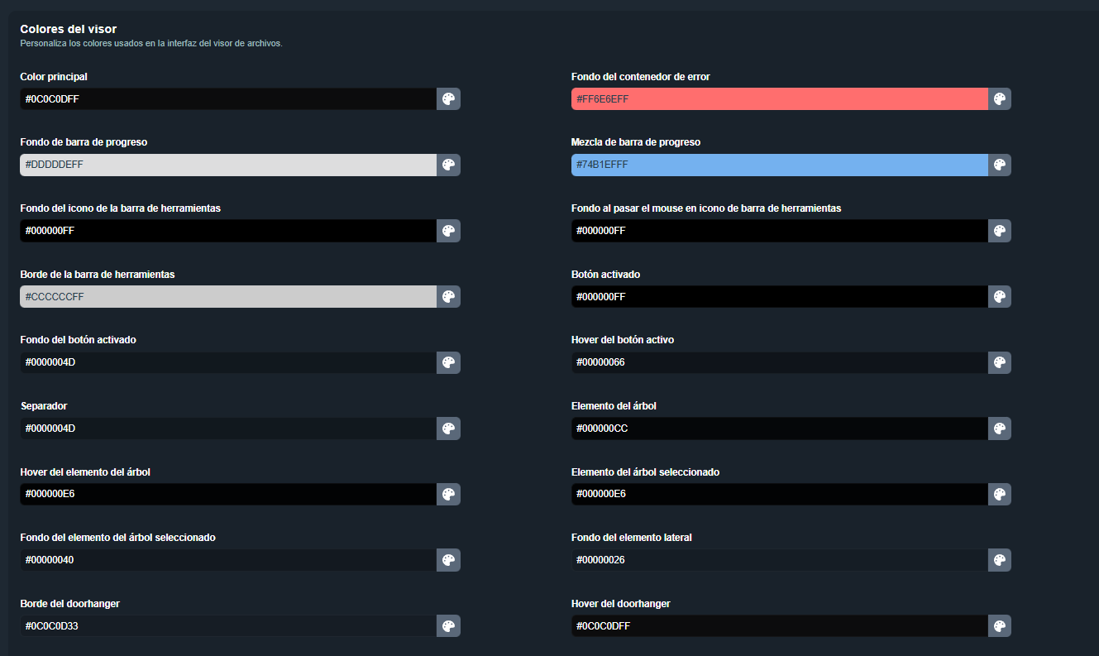
Task: Select the hex value field for Color principal
Action: click(227, 98)
